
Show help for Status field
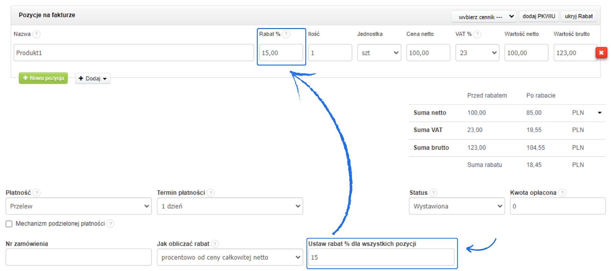(433, 193)
